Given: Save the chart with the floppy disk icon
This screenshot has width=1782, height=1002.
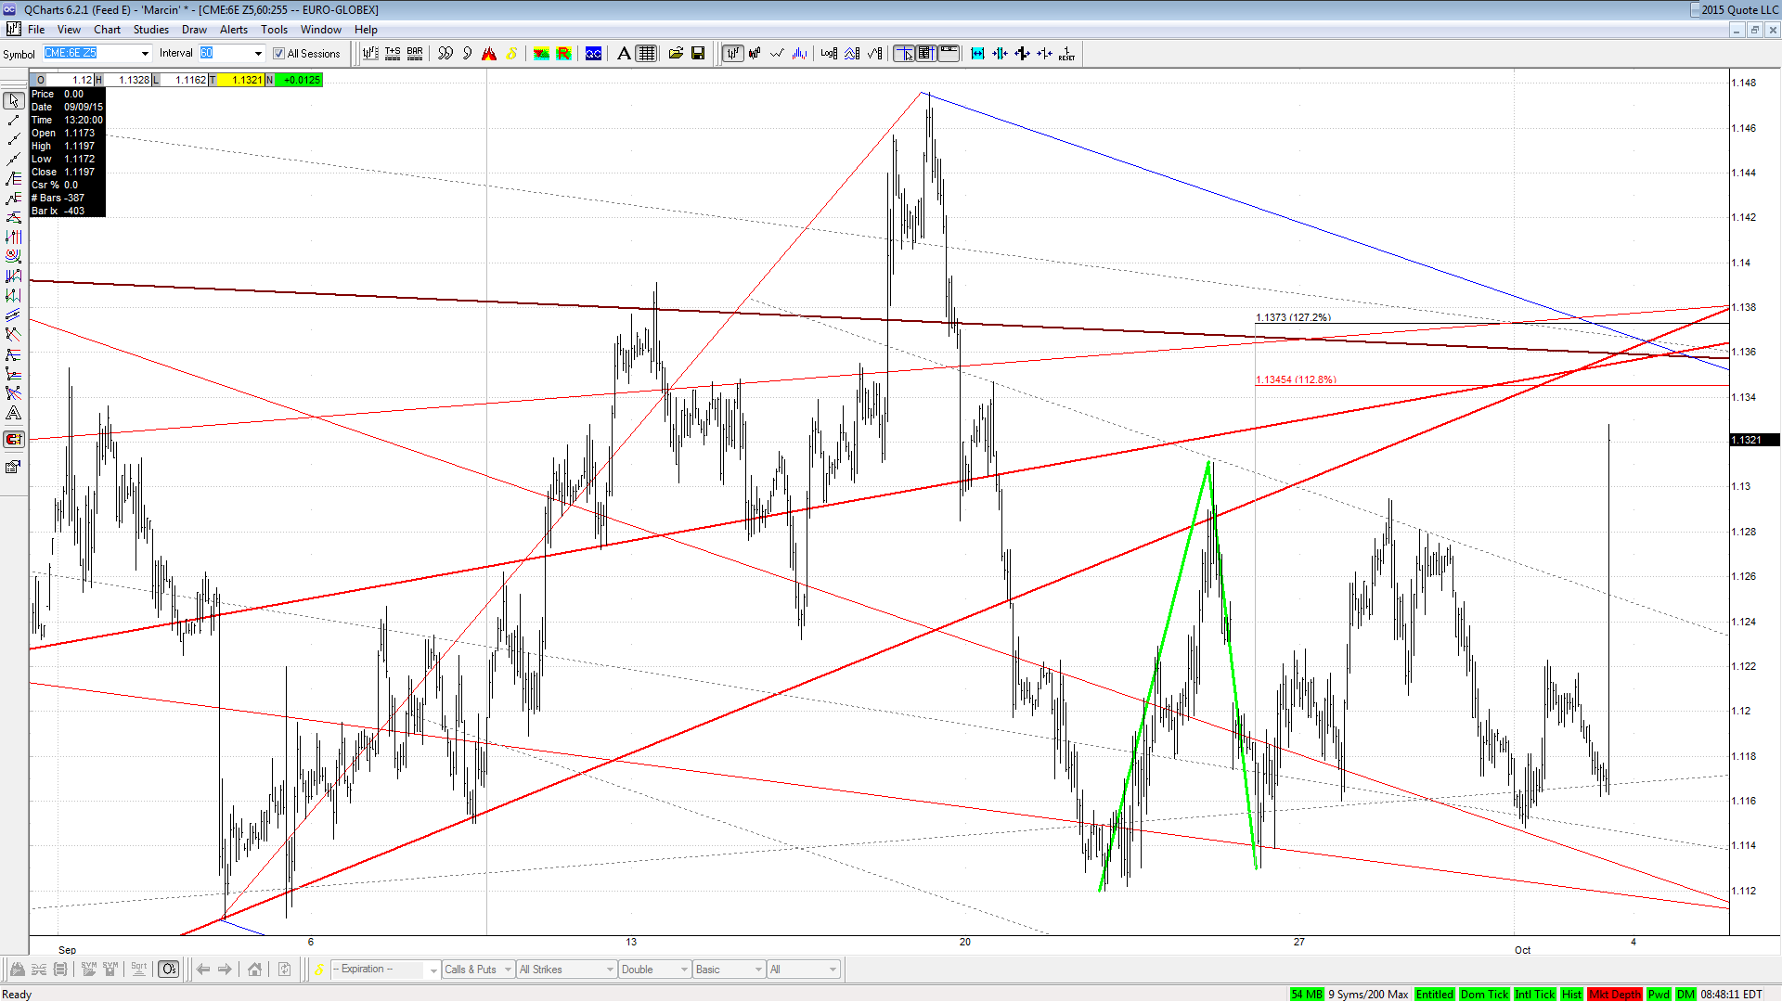Looking at the screenshot, I should pyautogui.click(x=698, y=54).
